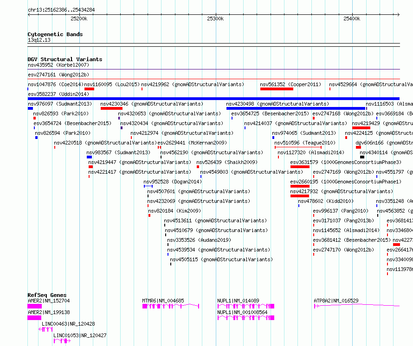Click the nsv976097 (Sudmant2013) label
Image resolution: width=413 pixels, height=346 pixels.
pos(60,104)
